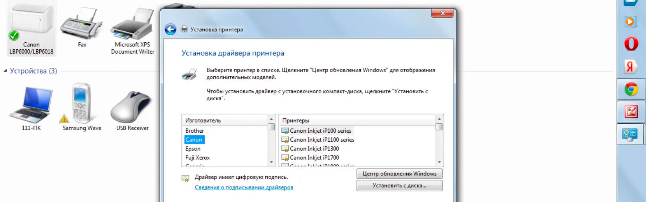Click the Принтеры column header
The image size is (646, 202).
[x=357, y=120]
